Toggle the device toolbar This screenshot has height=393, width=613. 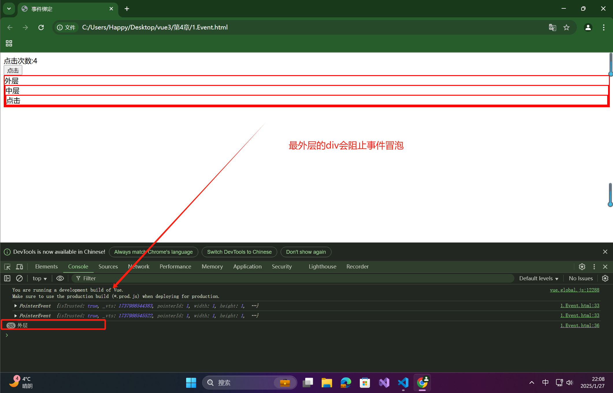[19, 266]
